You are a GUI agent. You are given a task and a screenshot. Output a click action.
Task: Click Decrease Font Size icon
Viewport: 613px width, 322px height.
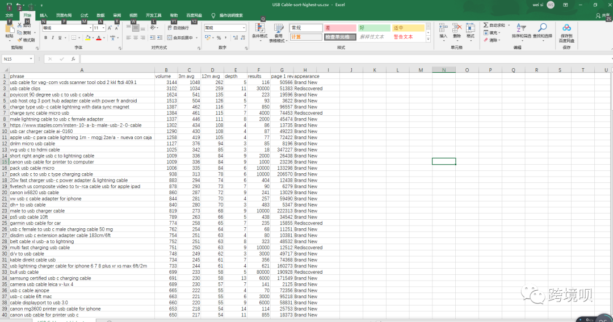(x=117, y=28)
